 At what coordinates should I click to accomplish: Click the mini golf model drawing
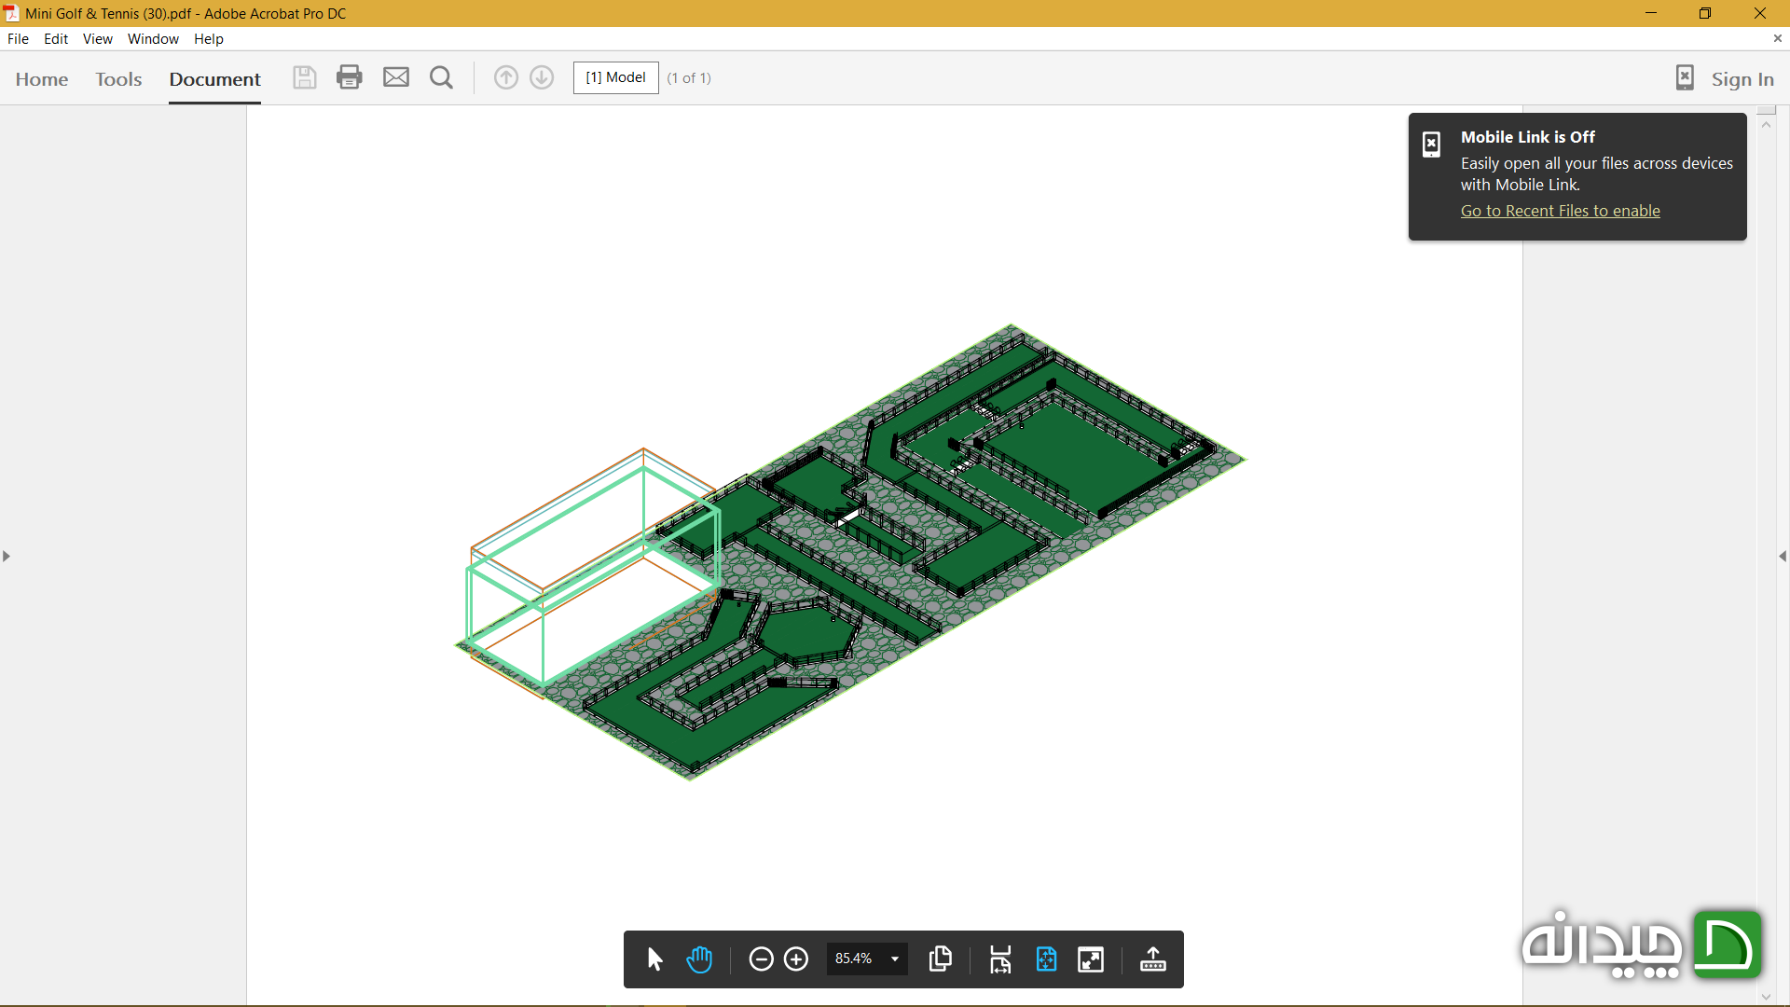coord(849,552)
